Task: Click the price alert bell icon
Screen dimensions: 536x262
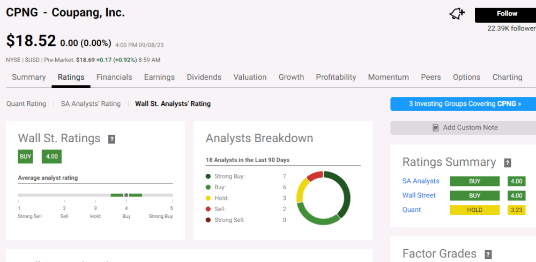Action: point(457,14)
